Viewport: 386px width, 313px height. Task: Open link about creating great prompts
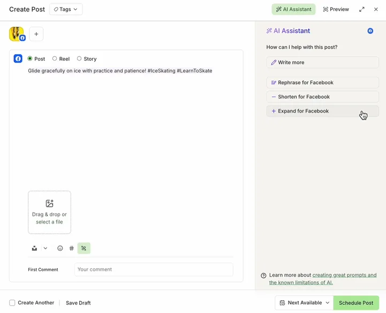click(323, 279)
